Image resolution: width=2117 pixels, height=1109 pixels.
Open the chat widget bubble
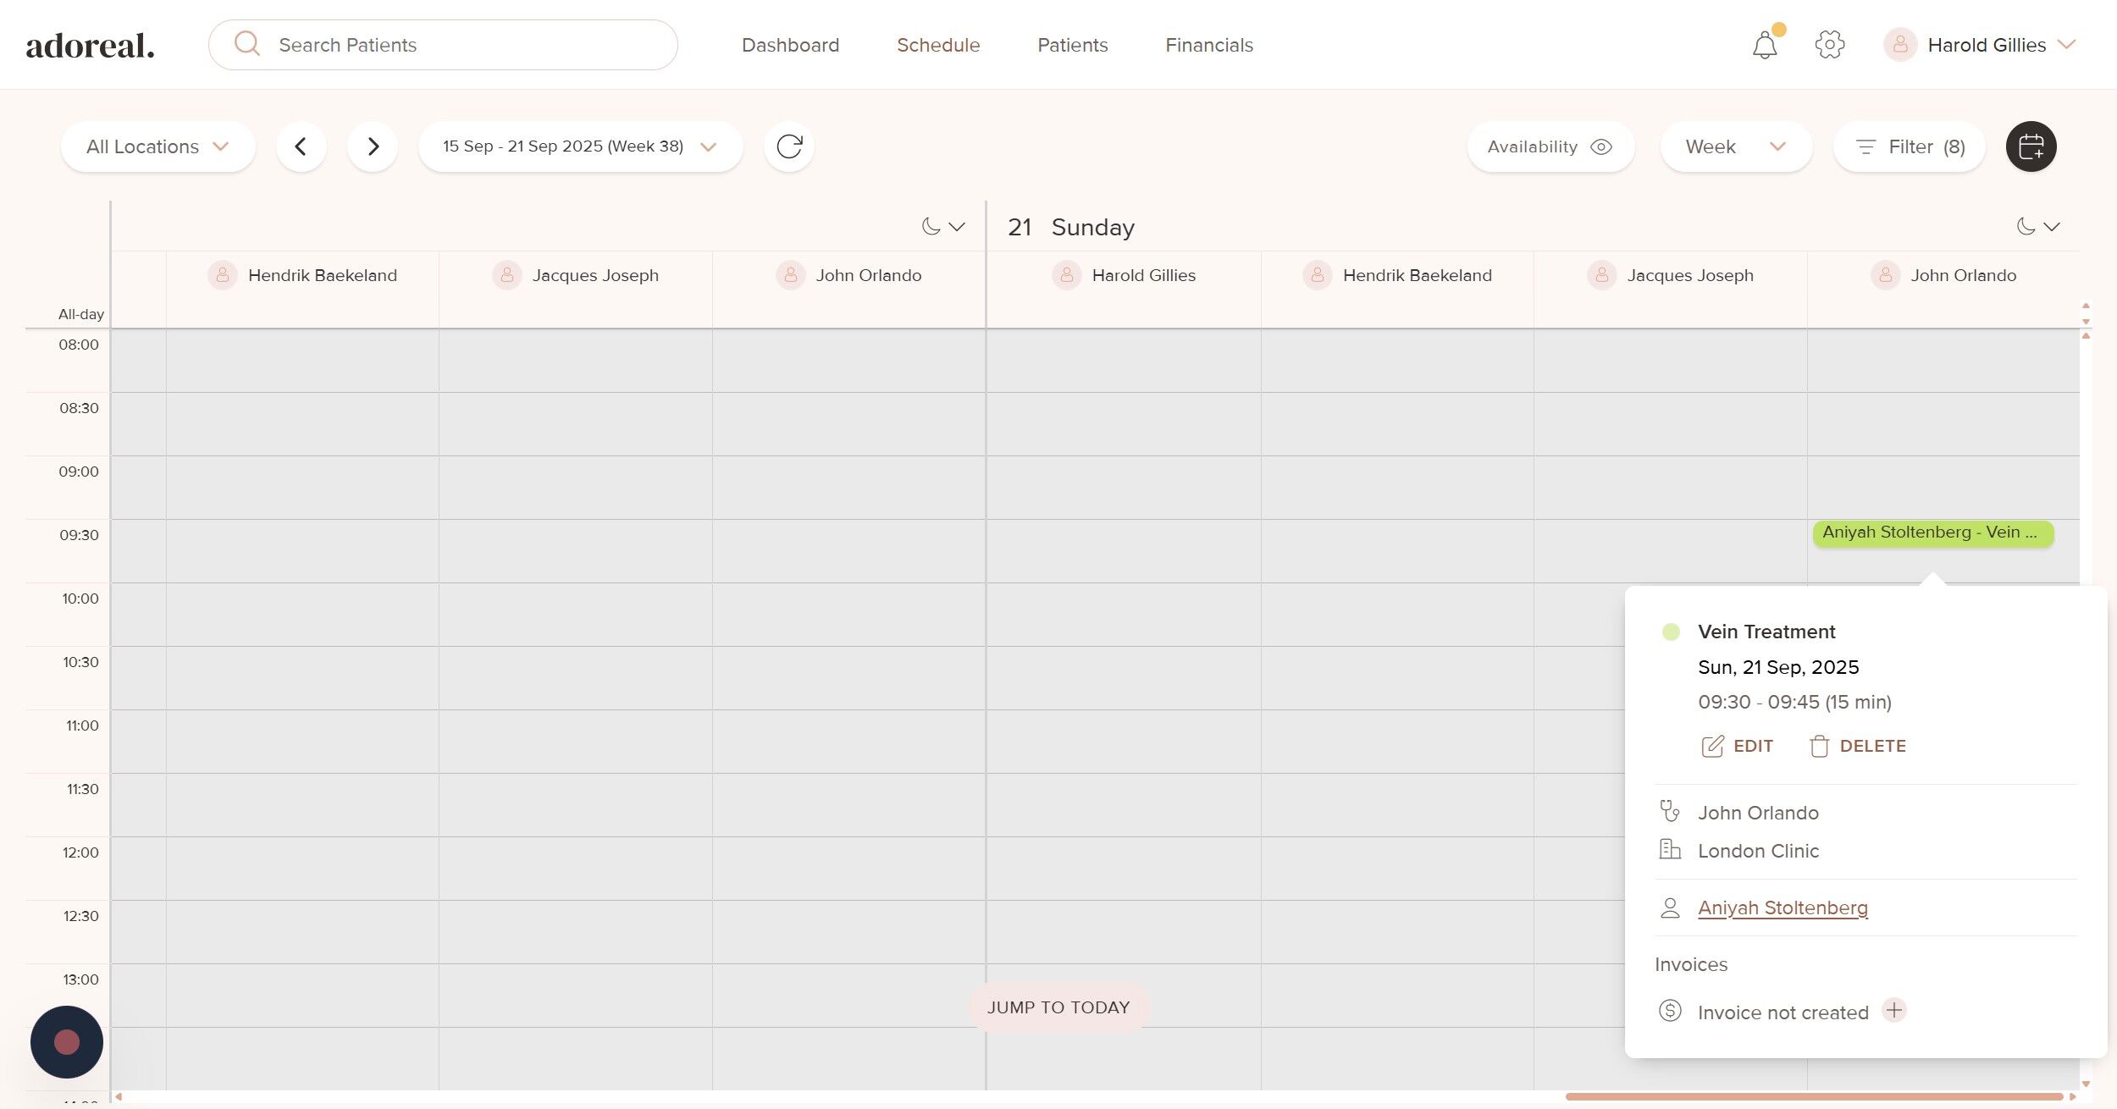tap(67, 1041)
